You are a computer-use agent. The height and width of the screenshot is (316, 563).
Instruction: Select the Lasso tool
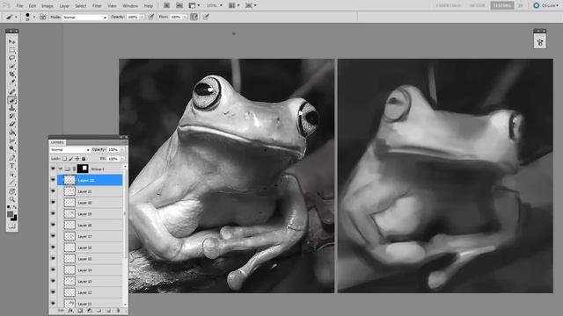click(11, 58)
